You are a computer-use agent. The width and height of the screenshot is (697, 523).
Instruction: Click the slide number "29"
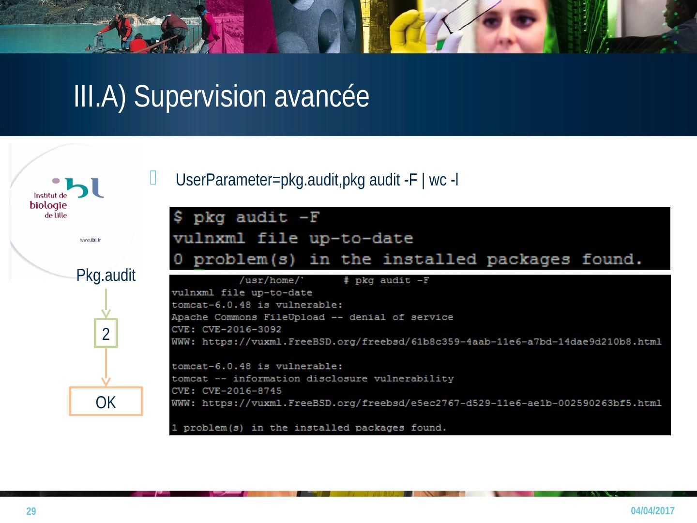[x=31, y=511]
